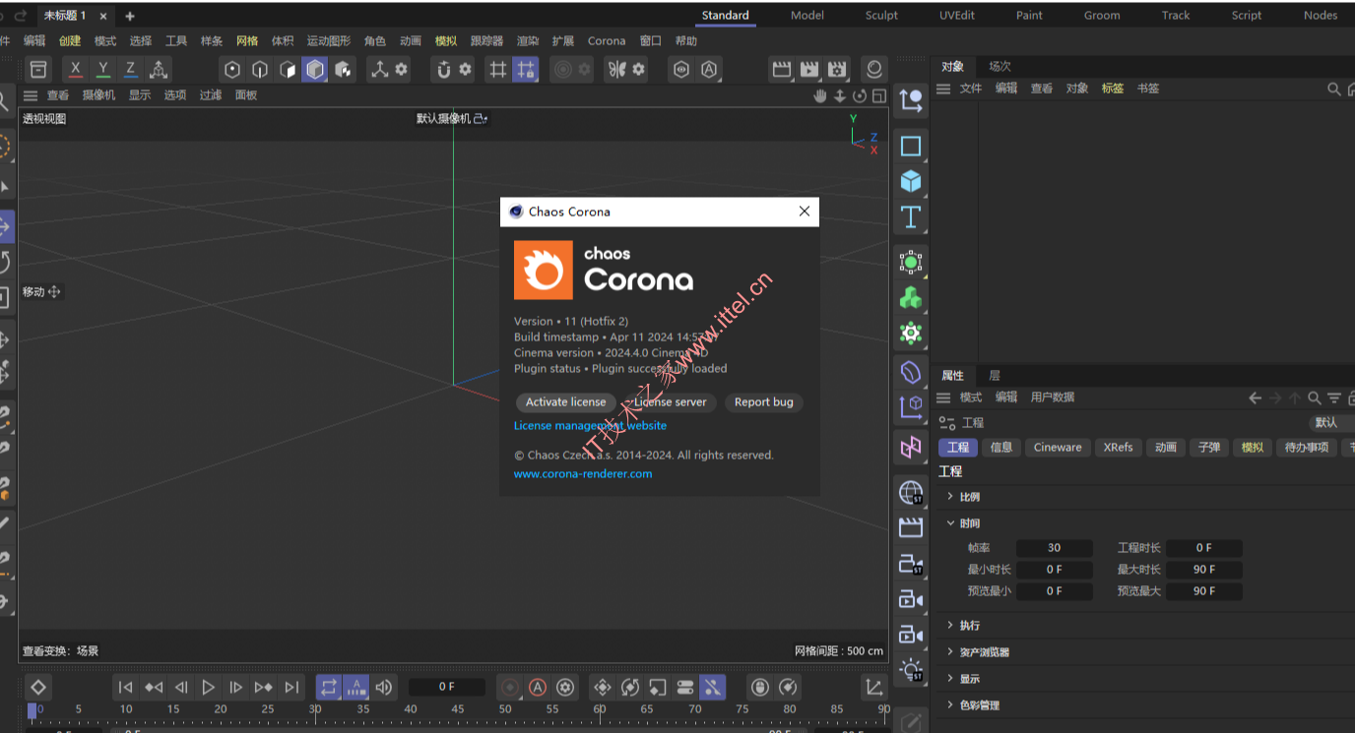The image size is (1355, 733).
Task: Click the Render to Picture Viewer icon
Action: click(x=809, y=69)
